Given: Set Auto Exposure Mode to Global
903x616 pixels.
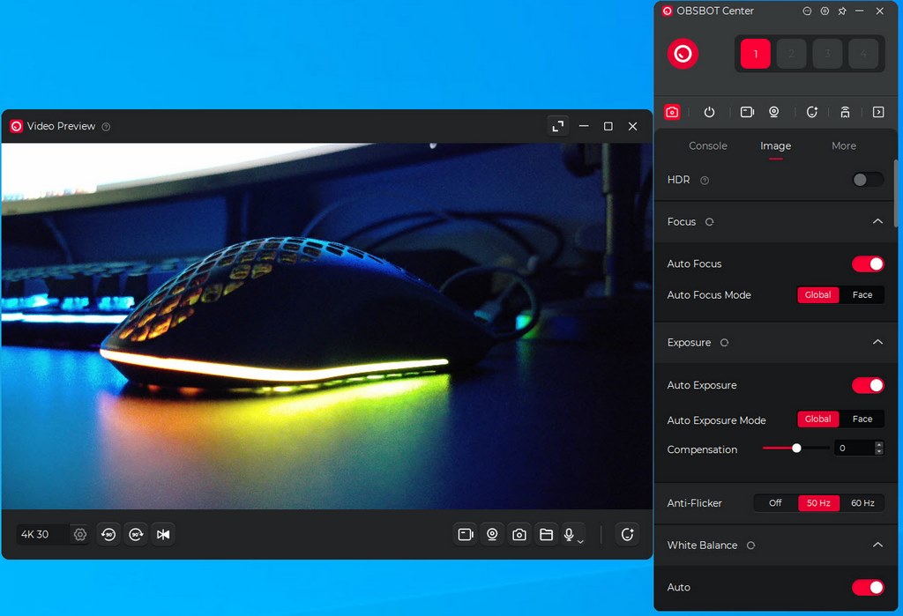Looking at the screenshot, I should [817, 419].
